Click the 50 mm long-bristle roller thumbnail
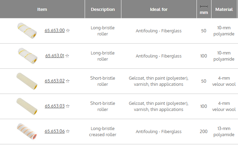This screenshot has height=145, width=238. click(27, 31)
